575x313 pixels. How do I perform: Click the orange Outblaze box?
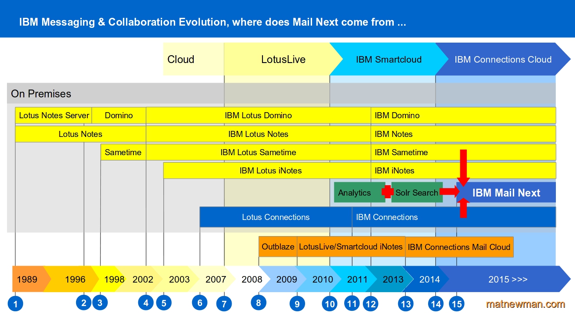[278, 247]
